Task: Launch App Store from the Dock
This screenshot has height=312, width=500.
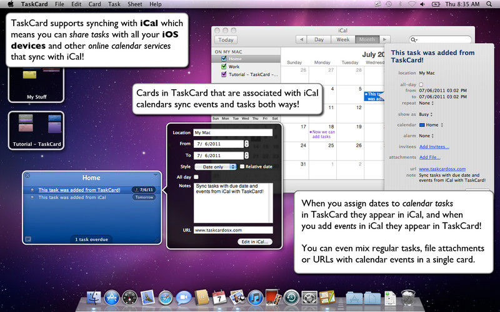Action: [x=112, y=298]
